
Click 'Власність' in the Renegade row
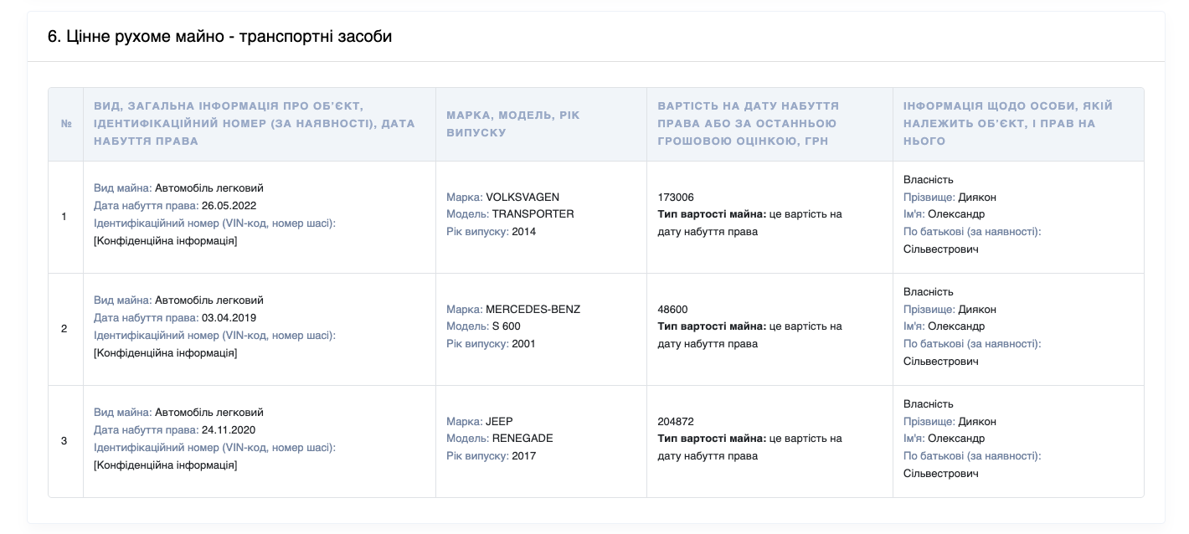pyautogui.click(x=929, y=404)
